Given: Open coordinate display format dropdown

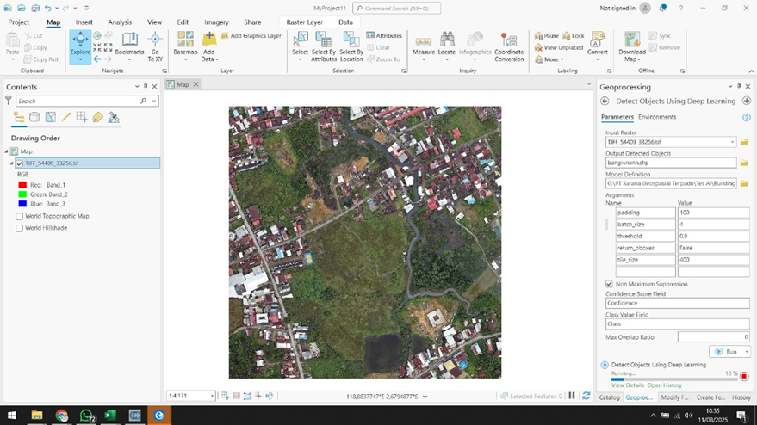Looking at the screenshot, I should [x=425, y=397].
